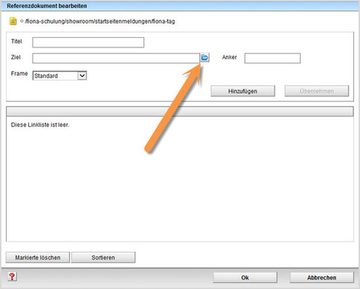
Task: Click the Ziel label
Action: point(16,57)
